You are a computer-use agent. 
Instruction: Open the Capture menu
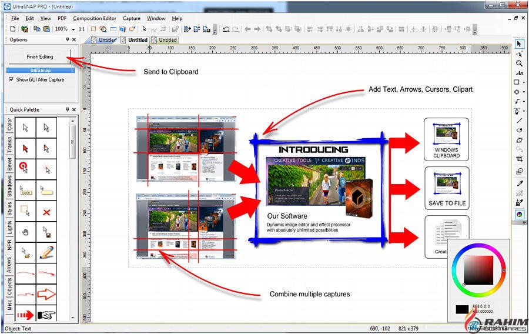(132, 18)
